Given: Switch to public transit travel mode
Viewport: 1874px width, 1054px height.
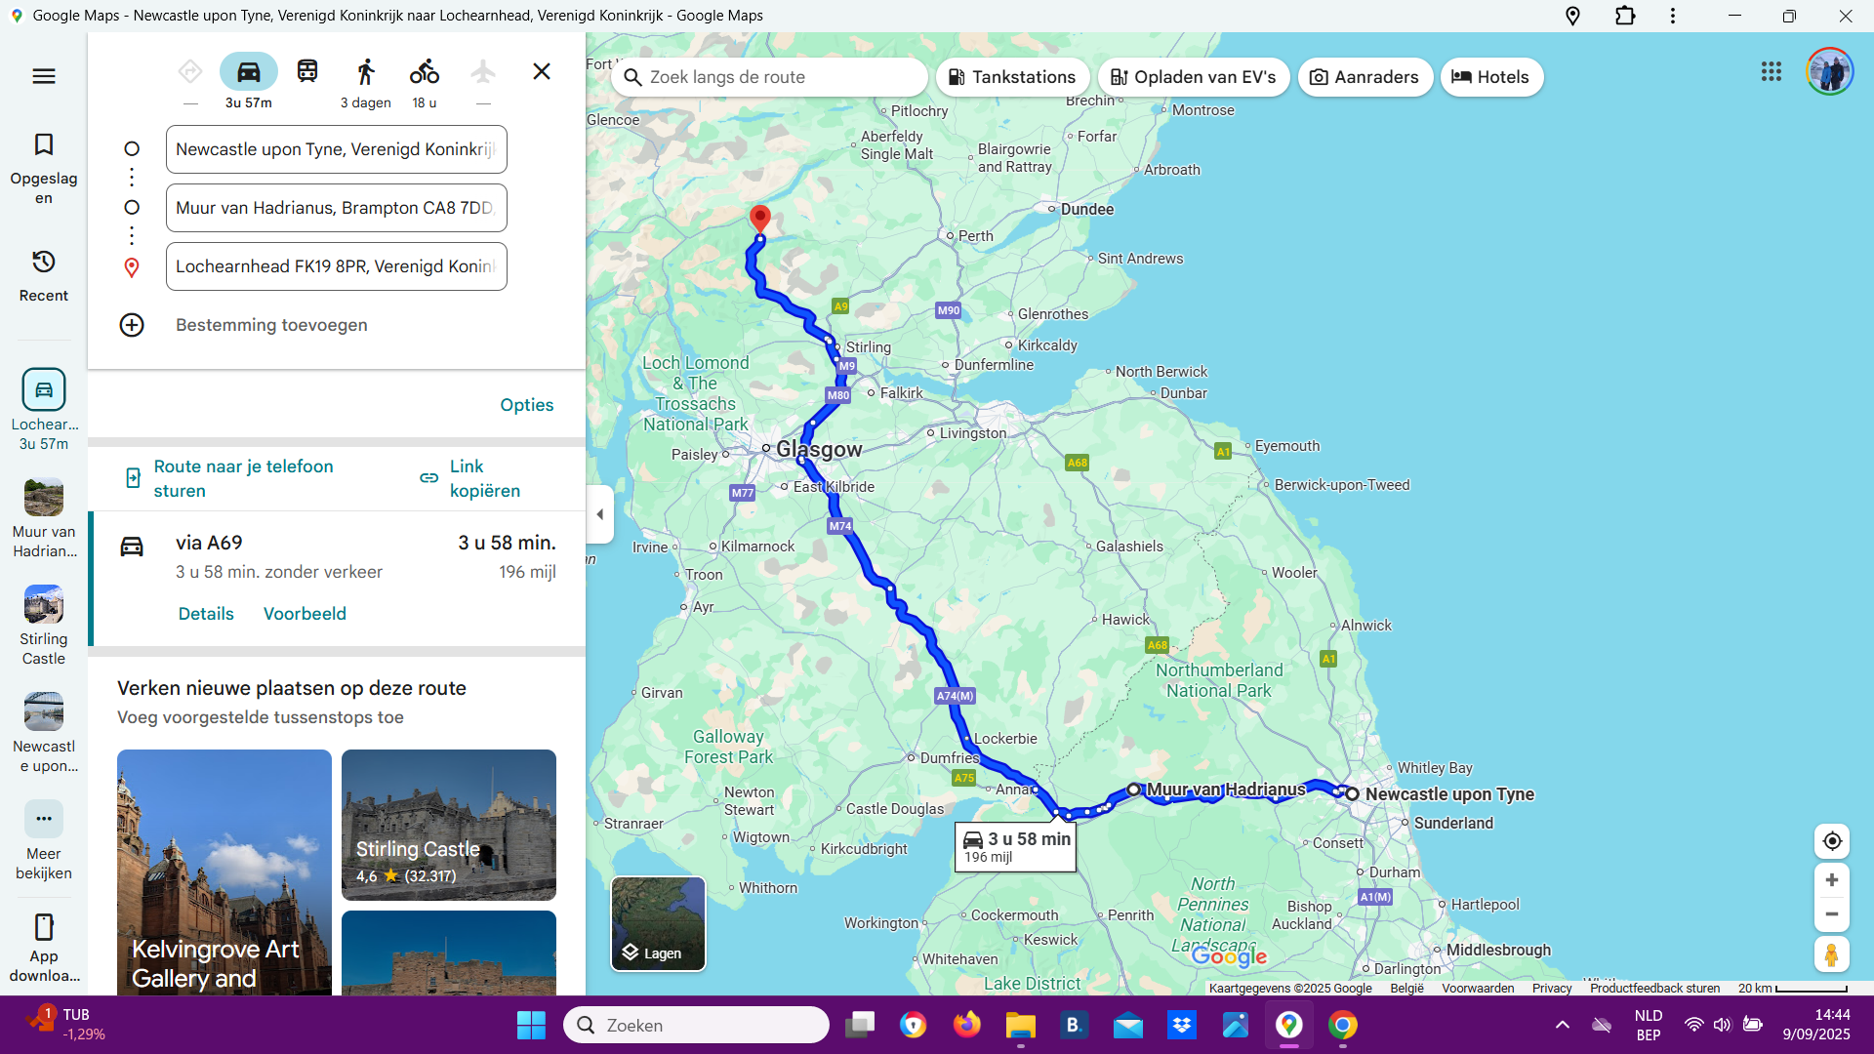Looking at the screenshot, I should [307, 72].
